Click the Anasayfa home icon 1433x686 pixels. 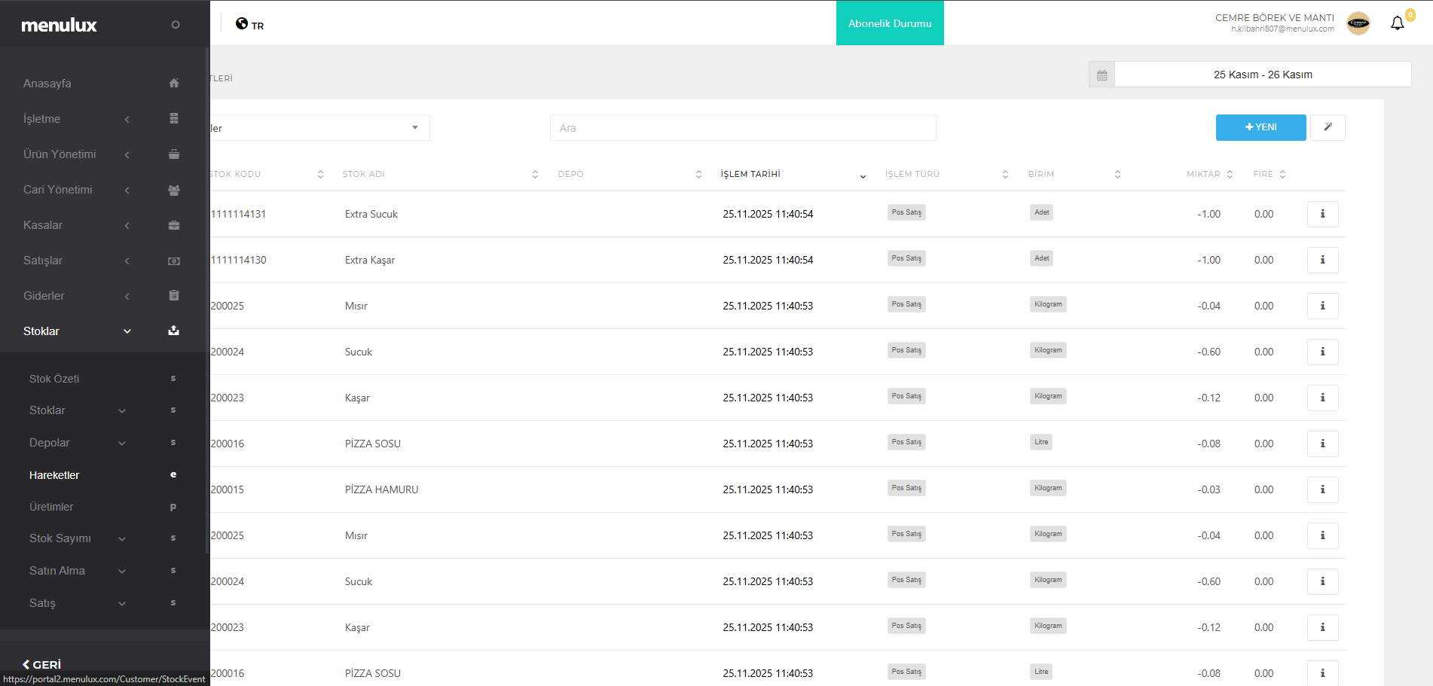174,83
